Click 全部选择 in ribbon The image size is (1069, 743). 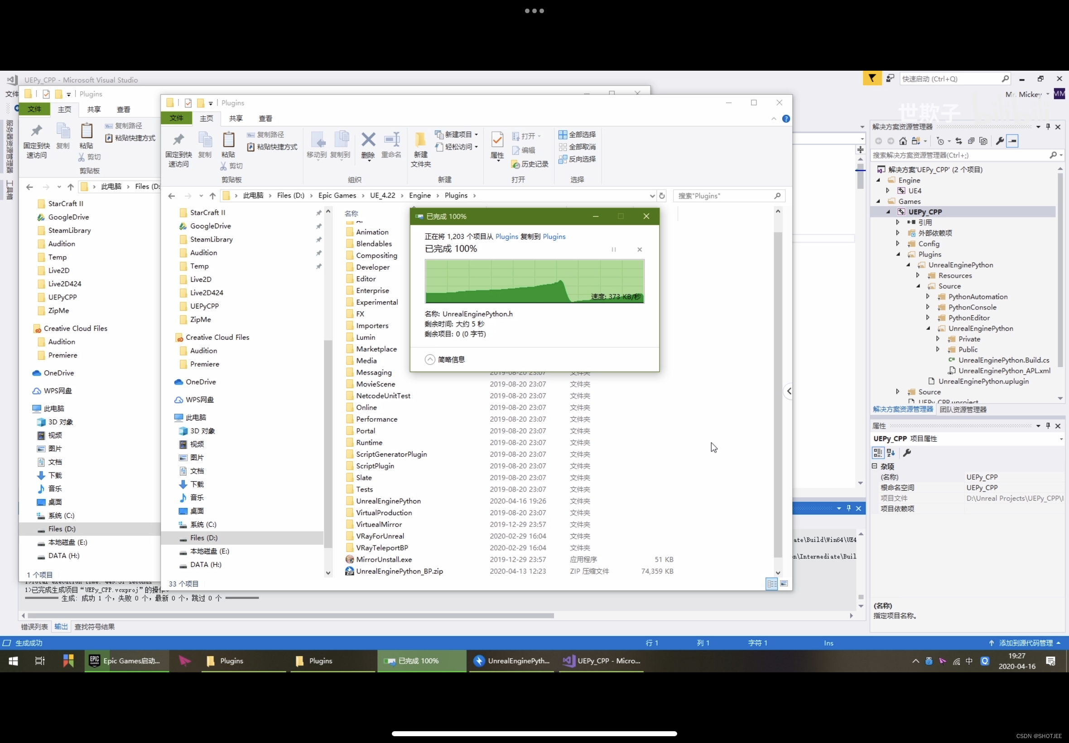[577, 135]
